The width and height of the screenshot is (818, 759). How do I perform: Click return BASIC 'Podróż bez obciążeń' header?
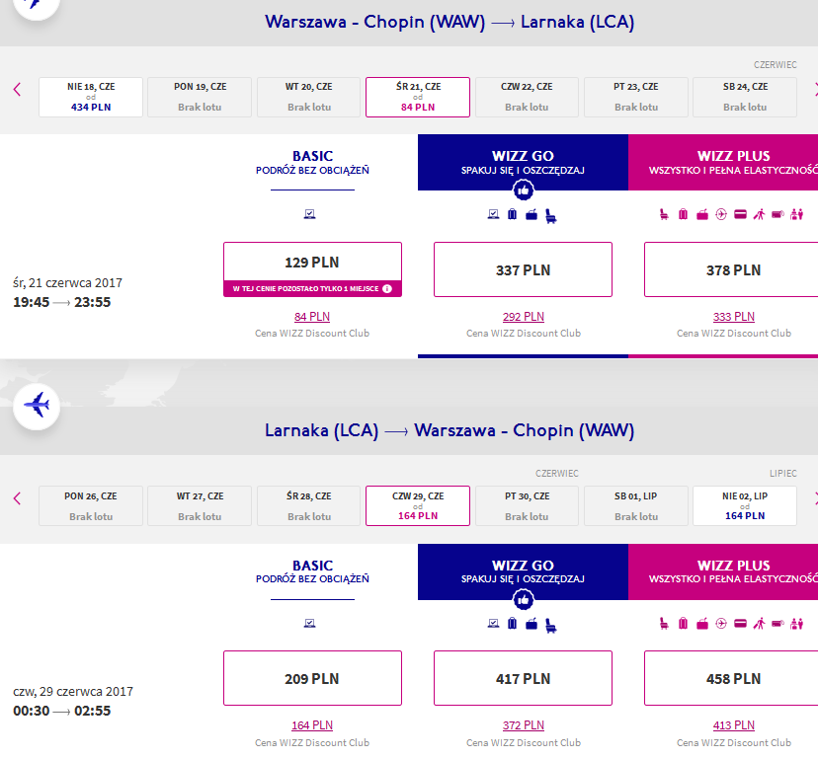(312, 571)
